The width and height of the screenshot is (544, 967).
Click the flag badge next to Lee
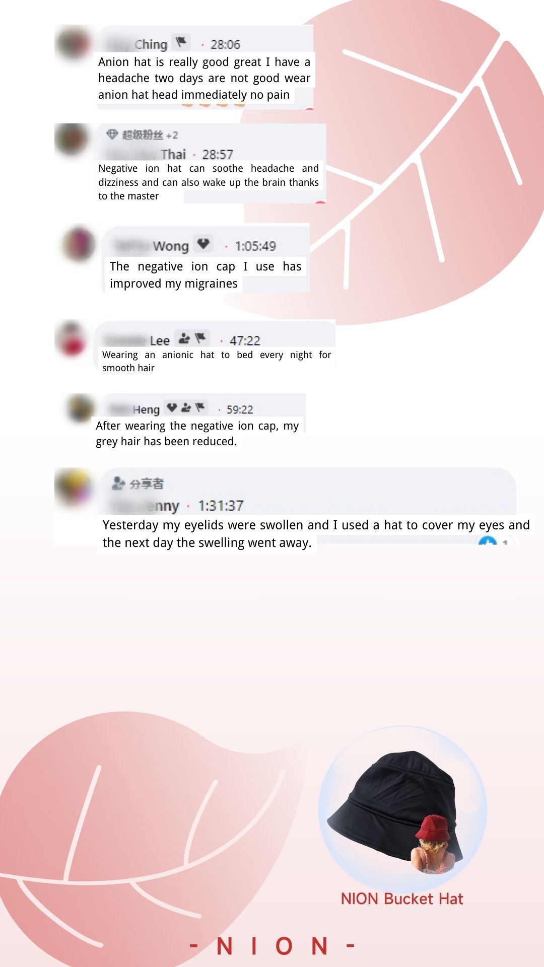click(200, 338)
